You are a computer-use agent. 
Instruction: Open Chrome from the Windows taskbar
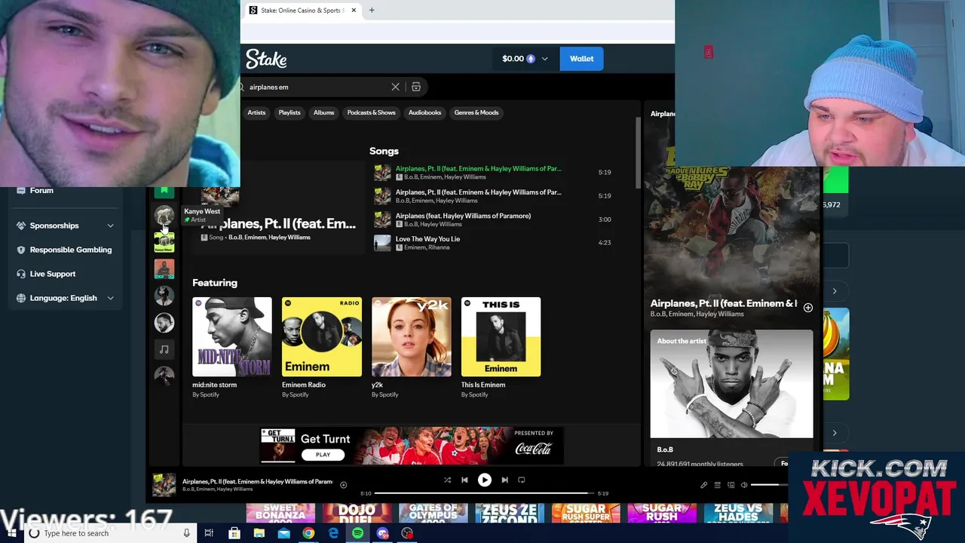tap(308, 534)
